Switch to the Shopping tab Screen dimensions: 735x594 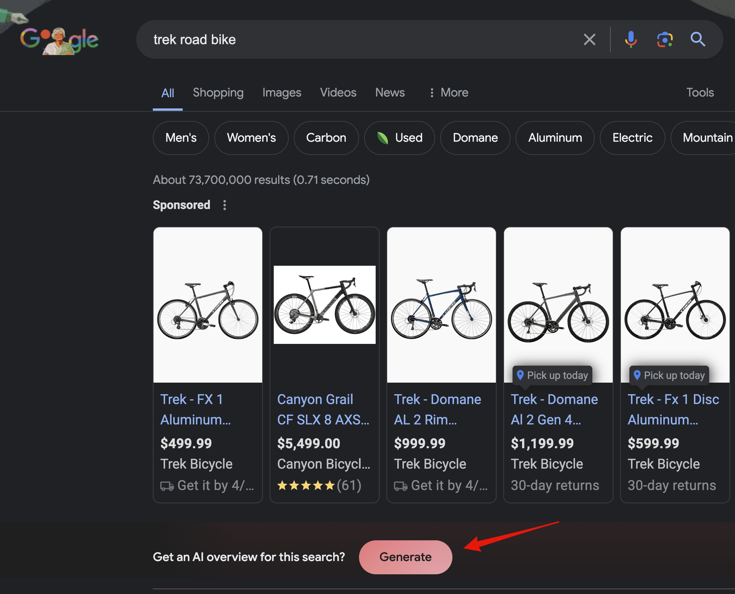click(217, 92)
